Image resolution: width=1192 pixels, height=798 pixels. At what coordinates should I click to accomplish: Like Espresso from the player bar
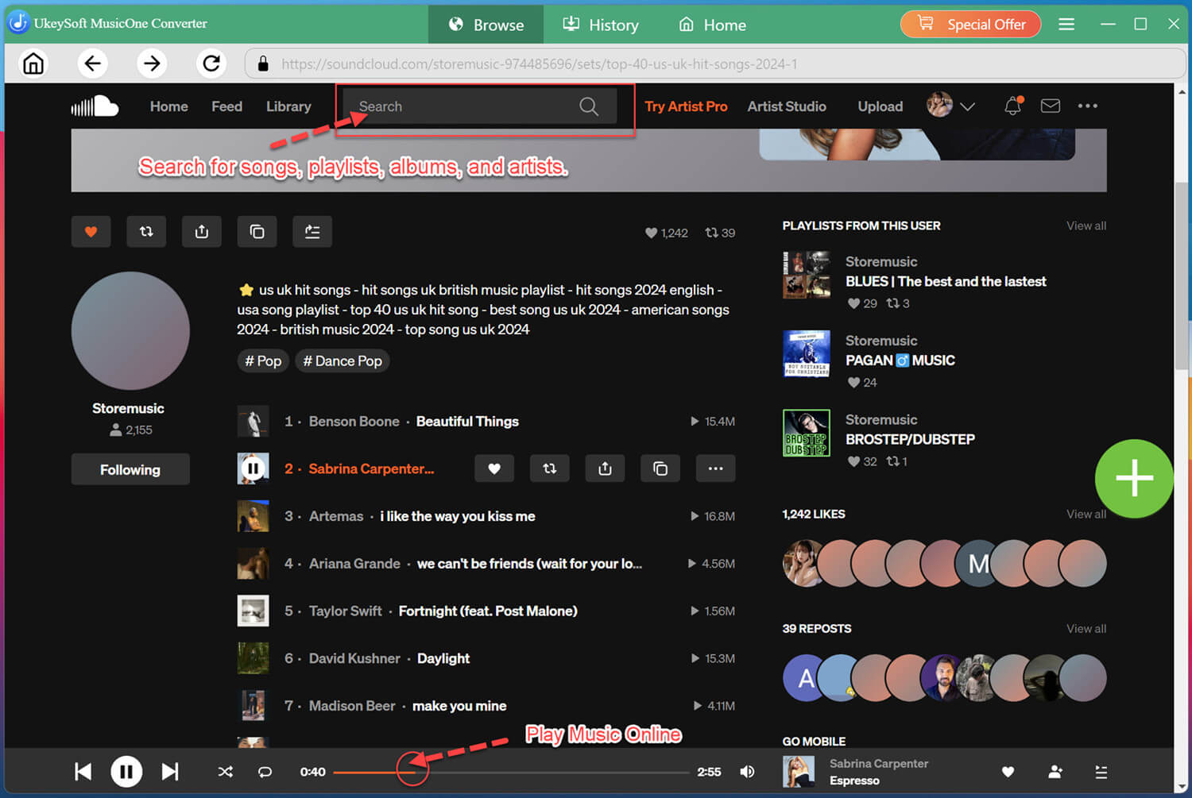(x=1008, y=772)
